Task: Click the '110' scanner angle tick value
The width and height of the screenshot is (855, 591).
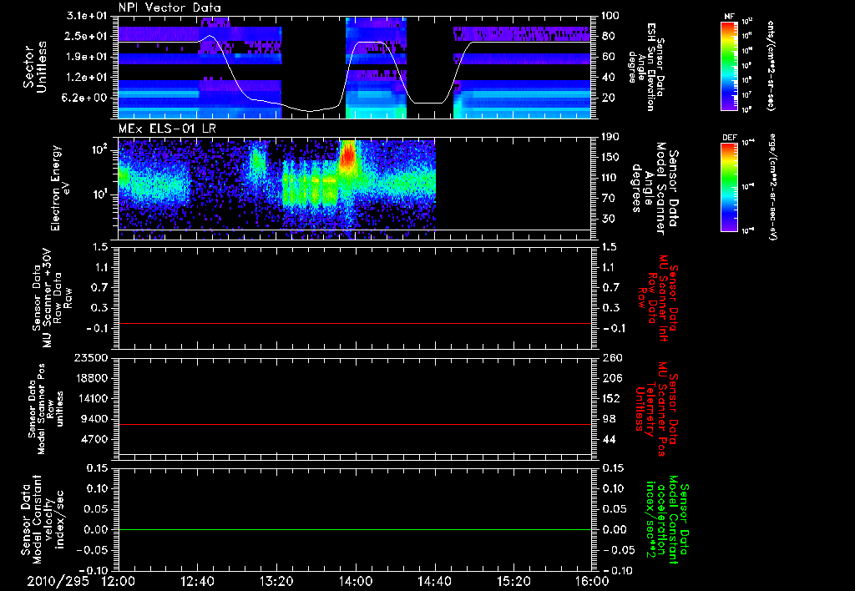Action: pos(610,179)
